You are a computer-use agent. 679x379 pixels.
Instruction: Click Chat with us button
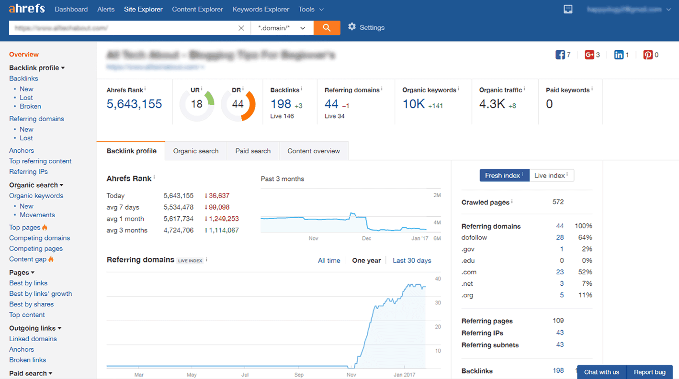pos(601,372)
